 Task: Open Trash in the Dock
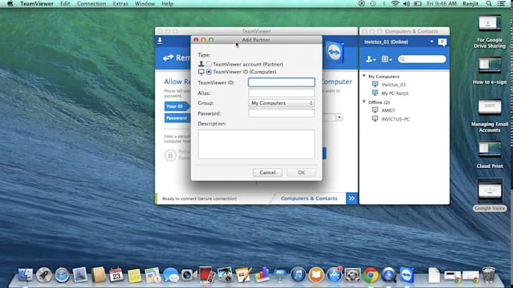pos(488,275)
